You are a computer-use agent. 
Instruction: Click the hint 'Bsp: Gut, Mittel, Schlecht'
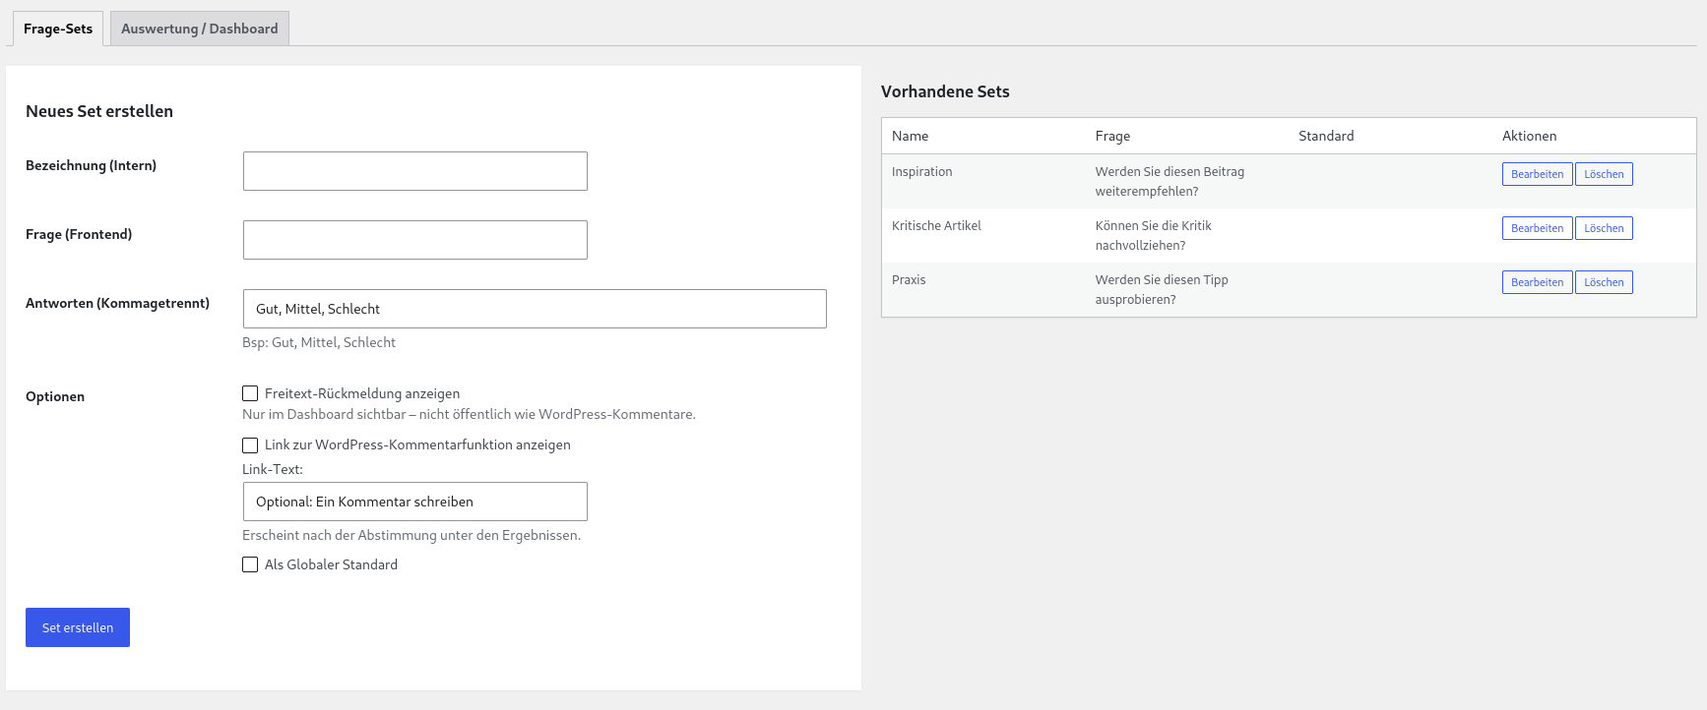[319, 343]
